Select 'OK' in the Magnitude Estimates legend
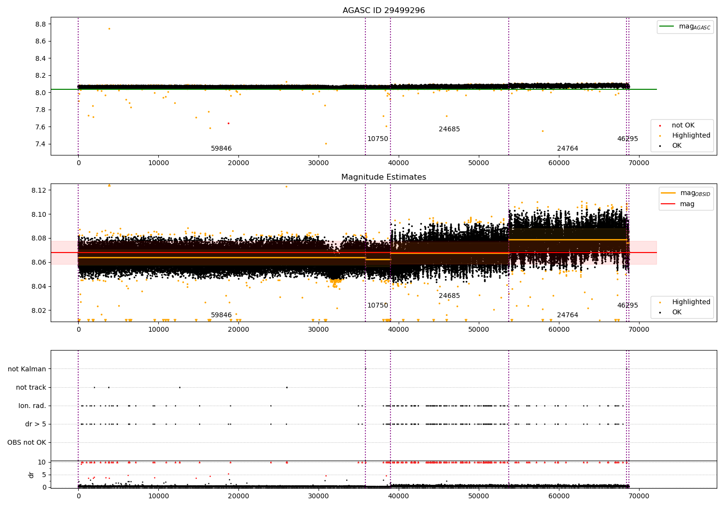The height and width of the screenshot is (507, 724). pos(677,312)
